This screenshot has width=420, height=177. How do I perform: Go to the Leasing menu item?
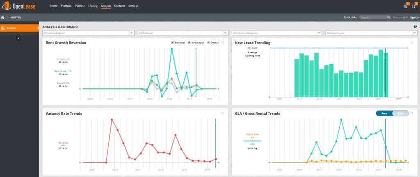[93, 6]
